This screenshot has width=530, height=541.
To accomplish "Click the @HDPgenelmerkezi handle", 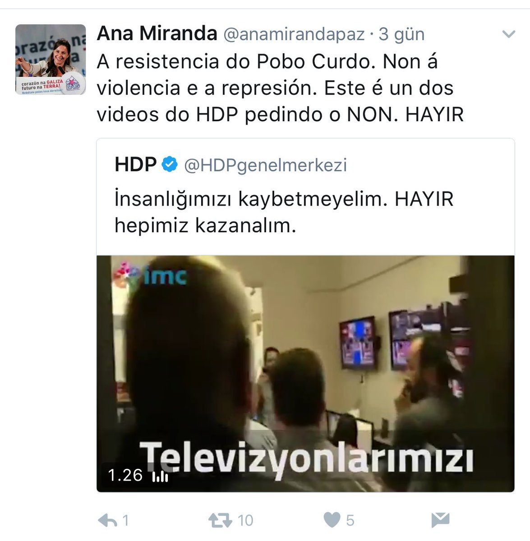I will pyautogui.click(x=266, y=165).
